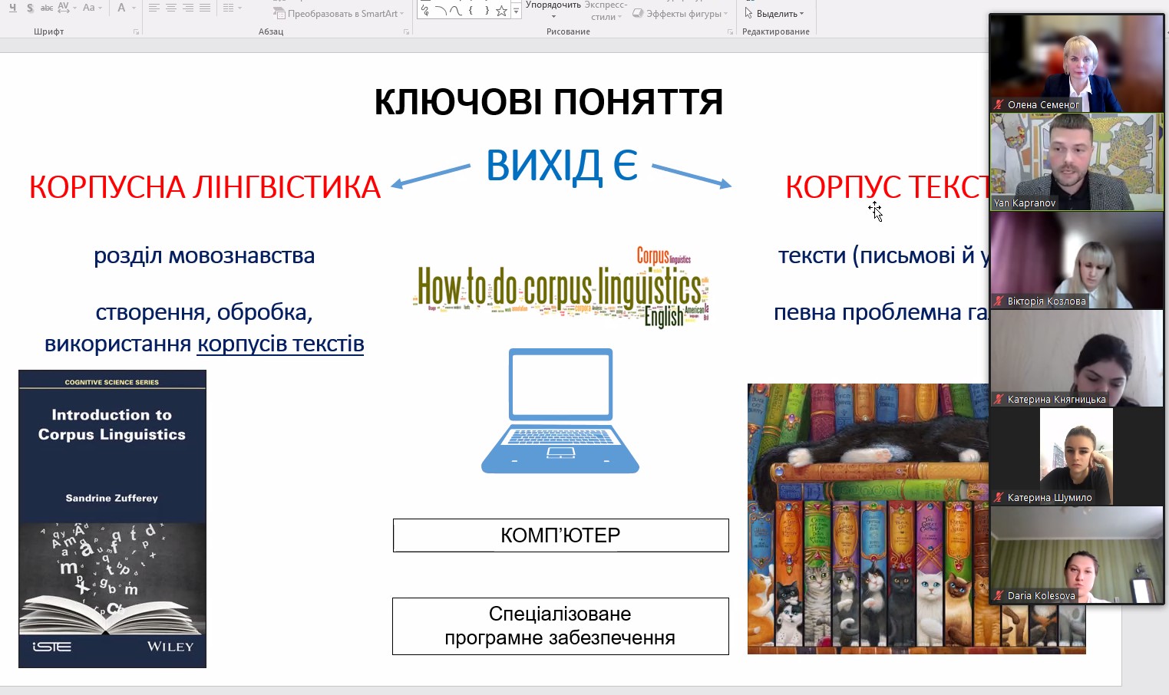1169x695 pixels.
Task: Align text to the left
Action: click(154, 8)
